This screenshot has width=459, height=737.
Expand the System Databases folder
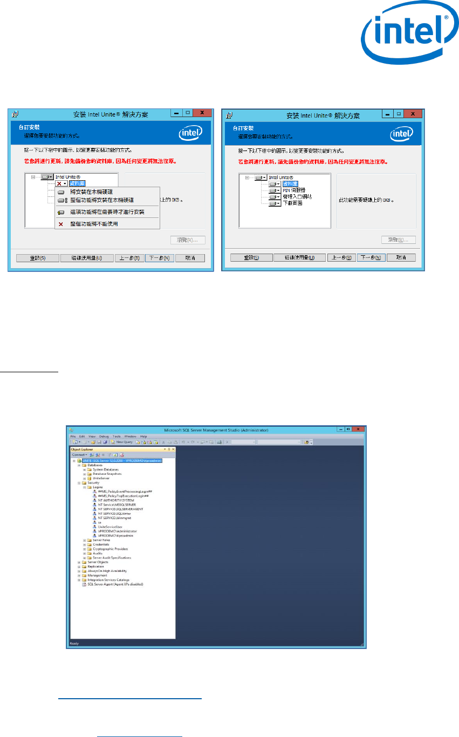tap(85, 469)
